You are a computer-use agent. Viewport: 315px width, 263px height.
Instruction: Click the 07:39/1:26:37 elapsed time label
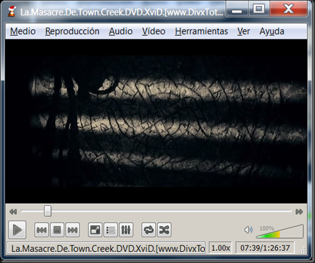(x=265, y=248)
